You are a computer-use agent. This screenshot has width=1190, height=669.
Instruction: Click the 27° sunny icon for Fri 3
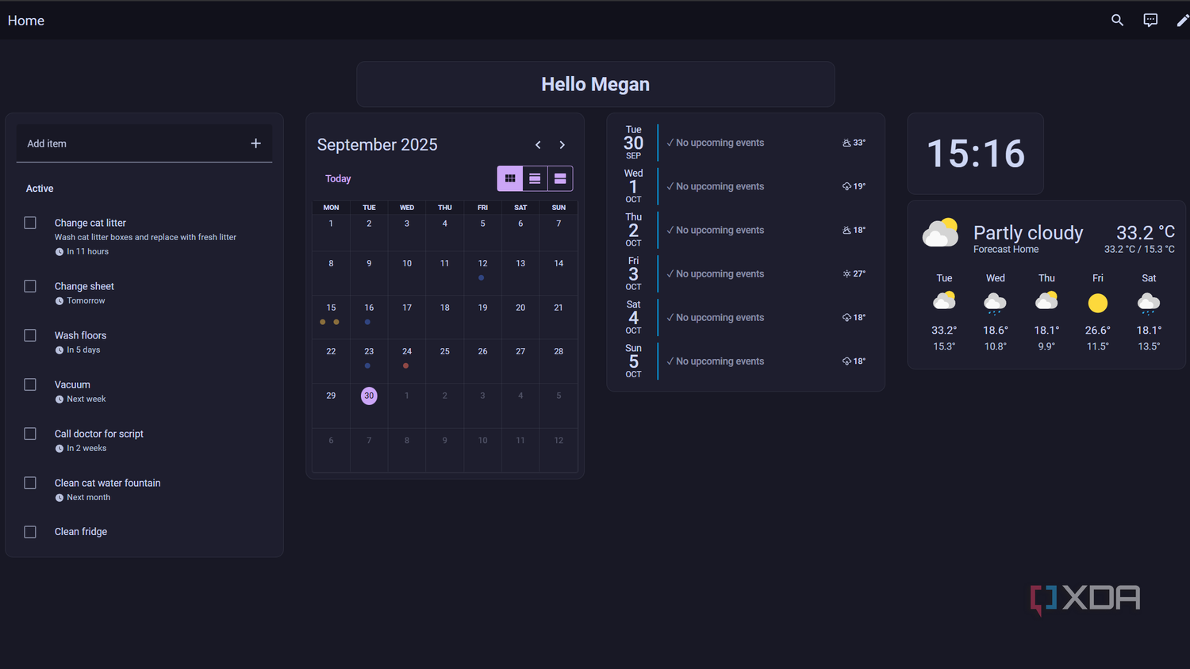tap(846, 274)
